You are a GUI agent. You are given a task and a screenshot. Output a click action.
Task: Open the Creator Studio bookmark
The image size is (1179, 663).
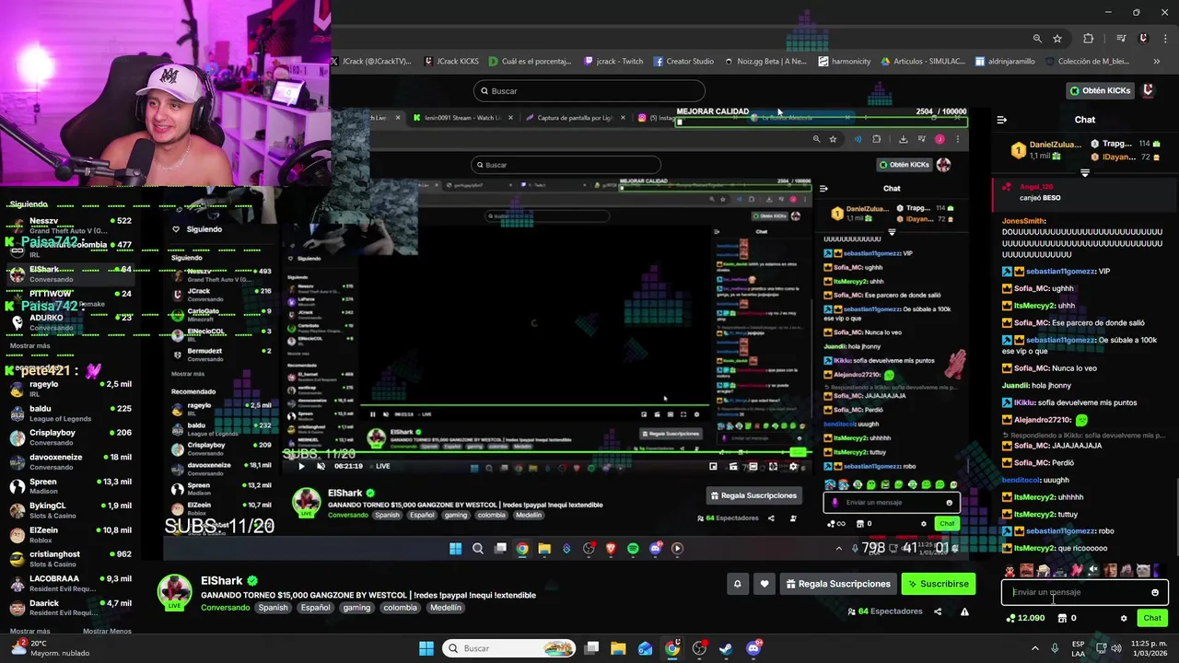coord(683,62)
